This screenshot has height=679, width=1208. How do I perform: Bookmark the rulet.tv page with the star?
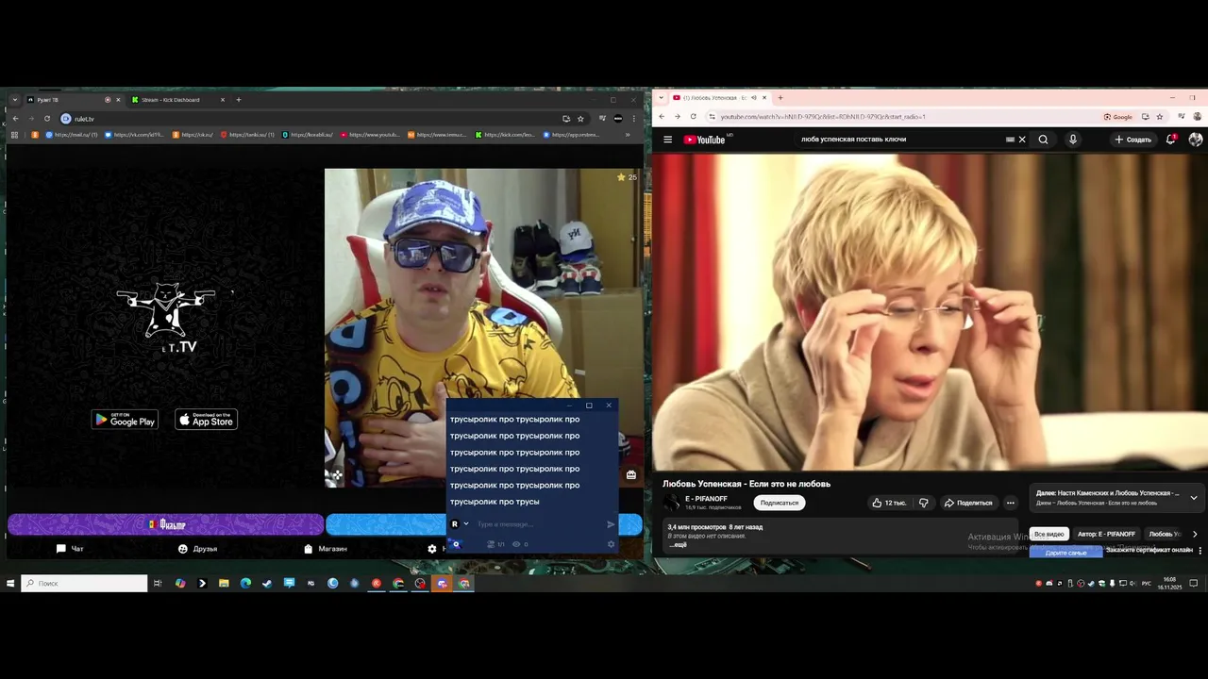580,119
